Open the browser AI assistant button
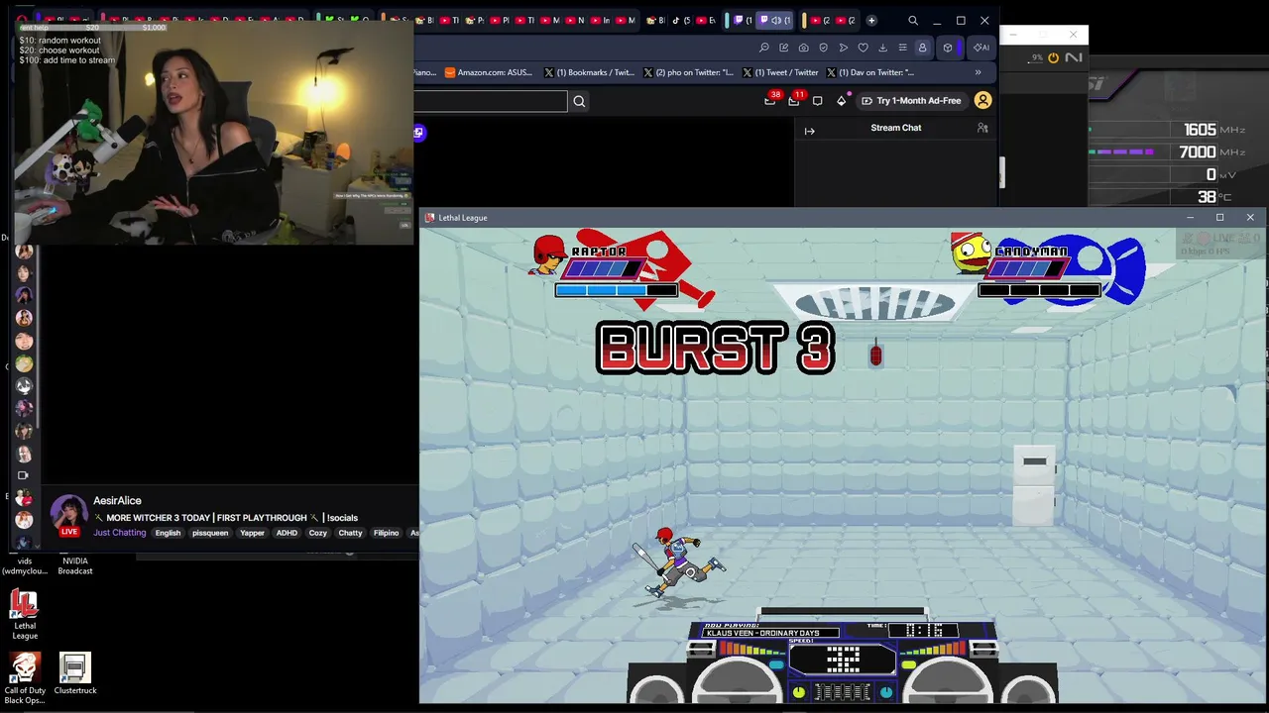 981,48
